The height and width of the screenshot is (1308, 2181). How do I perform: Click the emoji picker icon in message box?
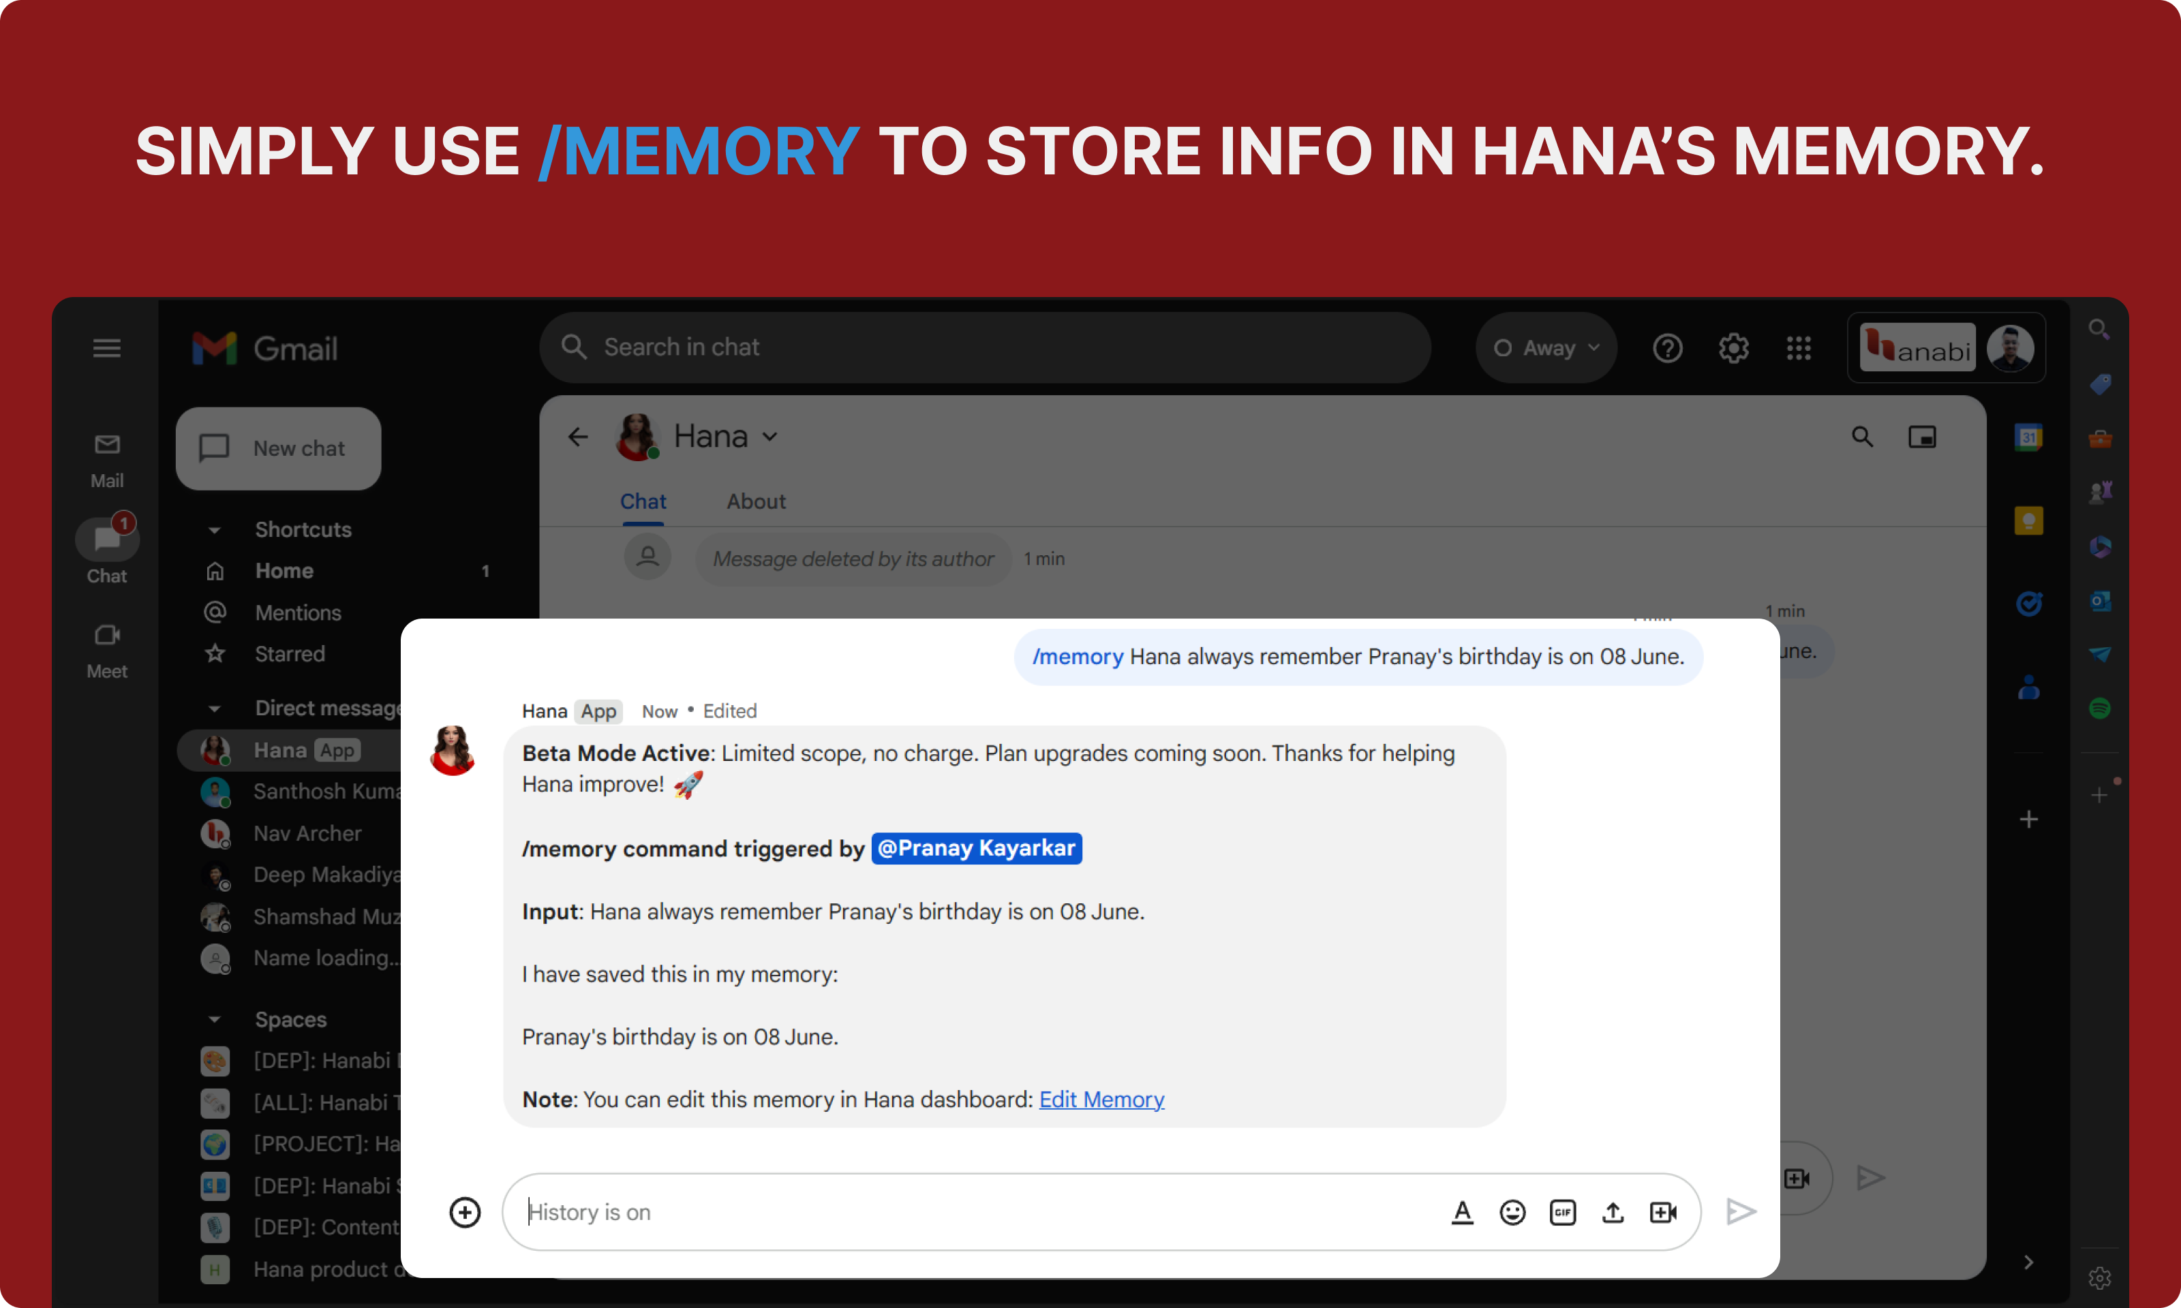[1512, 1213]
